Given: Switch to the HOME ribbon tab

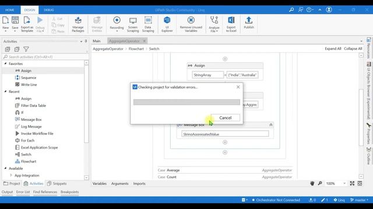Looking at the screenshot, I should pos(10,10).
